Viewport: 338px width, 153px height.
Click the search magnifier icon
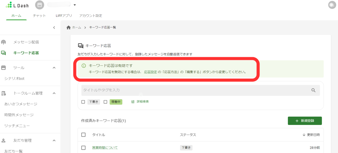coord(313,90)
